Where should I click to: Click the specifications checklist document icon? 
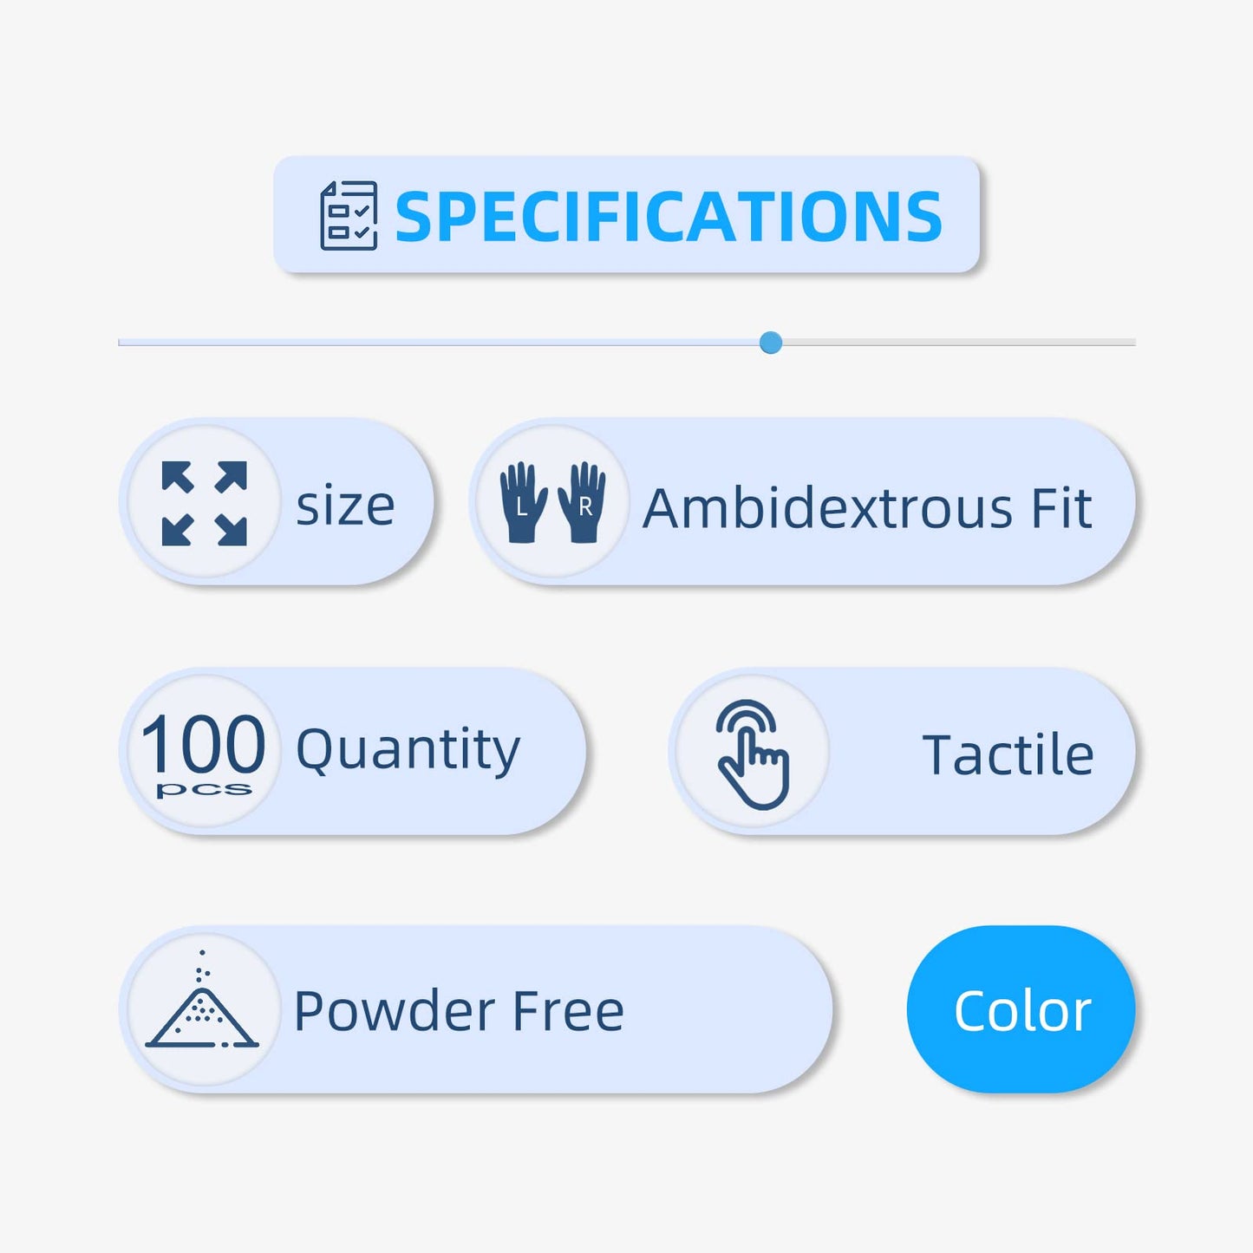(349, 216)
